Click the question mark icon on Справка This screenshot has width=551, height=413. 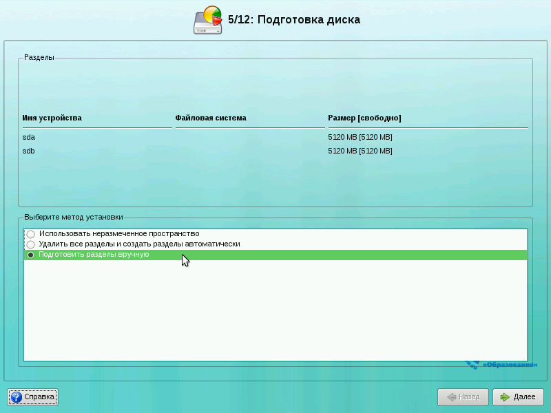click(x=16, y=397)
